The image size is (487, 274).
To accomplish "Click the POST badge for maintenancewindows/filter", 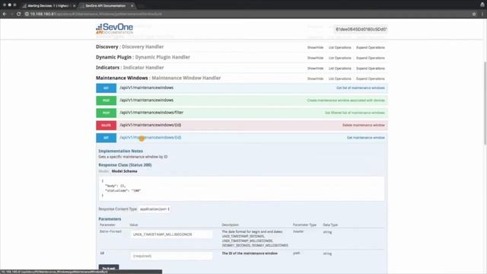I will pos(106,113).
